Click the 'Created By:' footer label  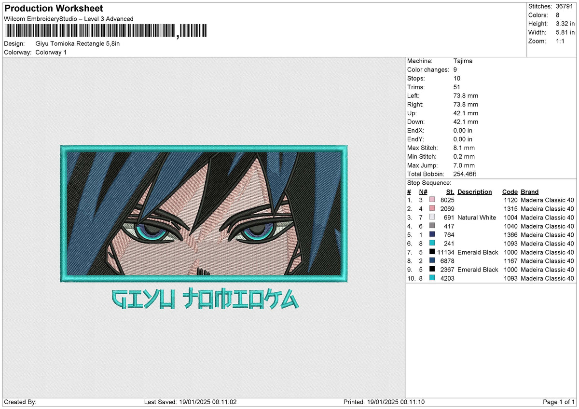pos(20,402)
